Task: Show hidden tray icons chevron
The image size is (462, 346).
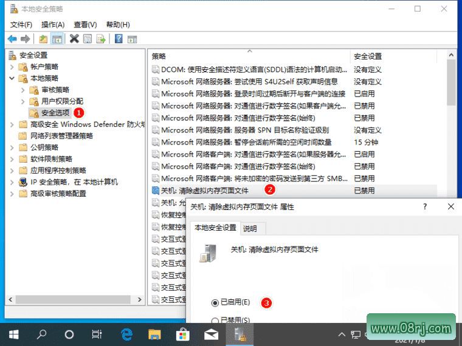Action: click(x=342, y=334)
